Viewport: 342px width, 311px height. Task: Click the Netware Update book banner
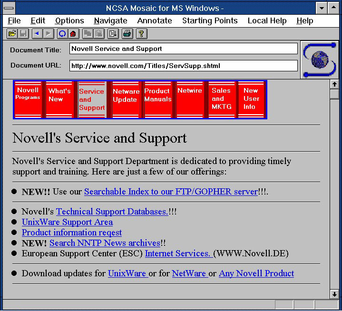click(x=126, y=99)
